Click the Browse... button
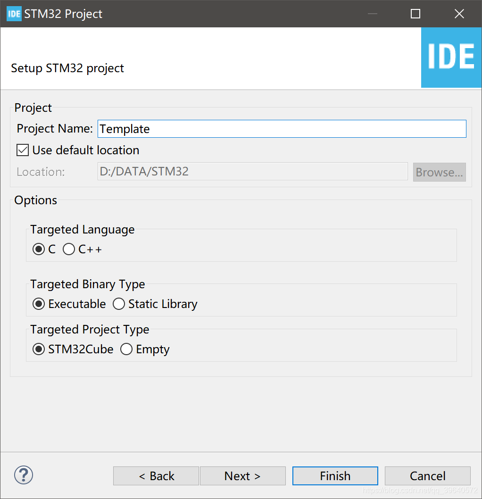Viewport: 482px width, 499px height. [440, 172]
